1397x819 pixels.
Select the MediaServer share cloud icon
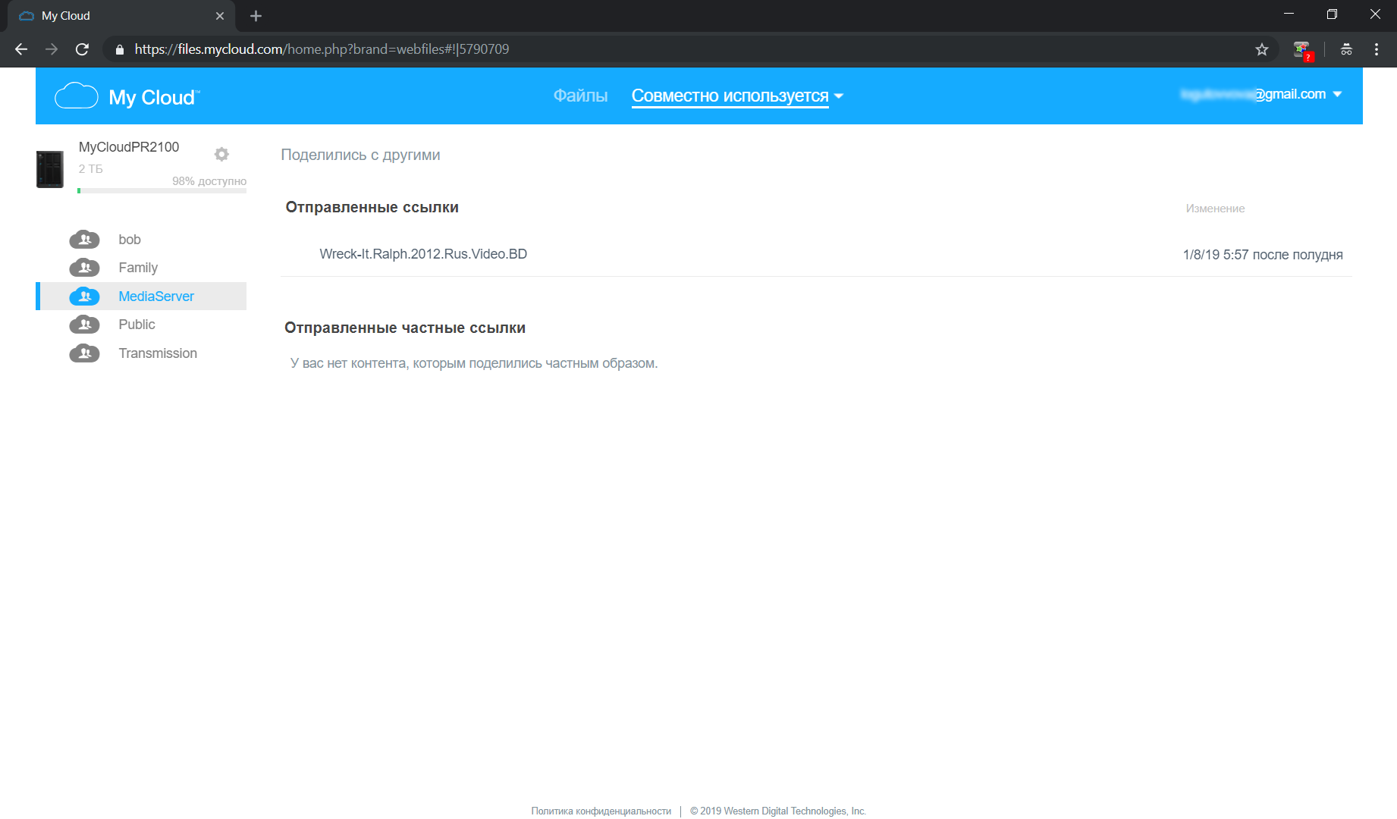[84, 297]
